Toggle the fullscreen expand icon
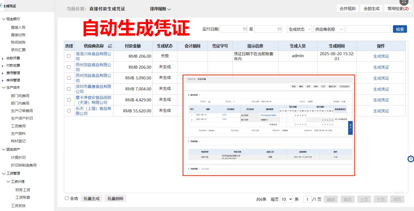Screen dimensions: 414x211 coord(404,2)
